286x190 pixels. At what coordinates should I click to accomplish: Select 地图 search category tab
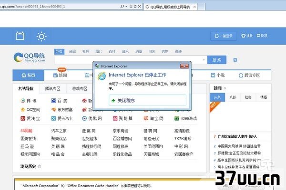[138, 52]
